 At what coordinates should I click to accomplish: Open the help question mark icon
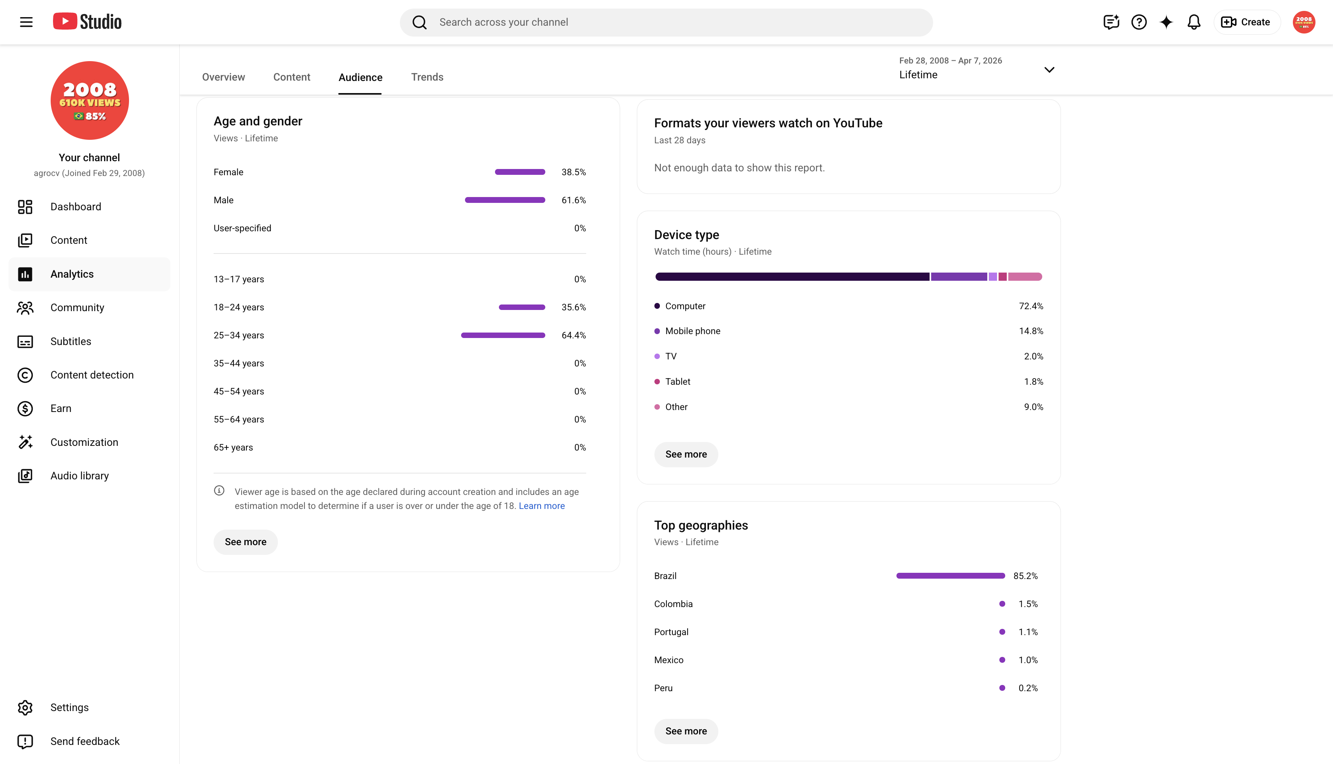[1139, 22]
